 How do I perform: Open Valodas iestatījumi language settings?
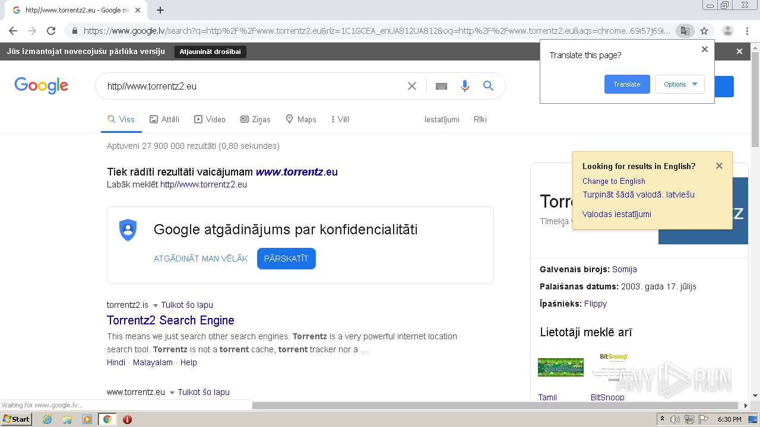(616, 214)
